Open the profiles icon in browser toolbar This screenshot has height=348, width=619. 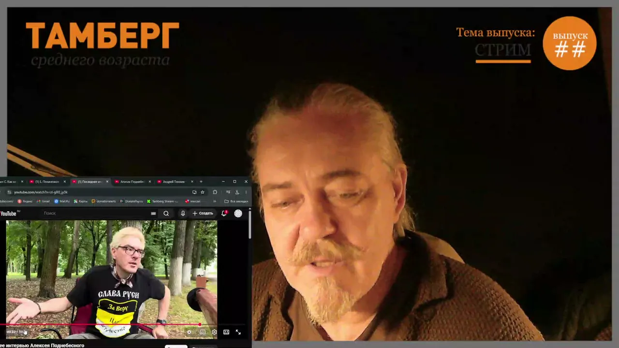point(237,192)
